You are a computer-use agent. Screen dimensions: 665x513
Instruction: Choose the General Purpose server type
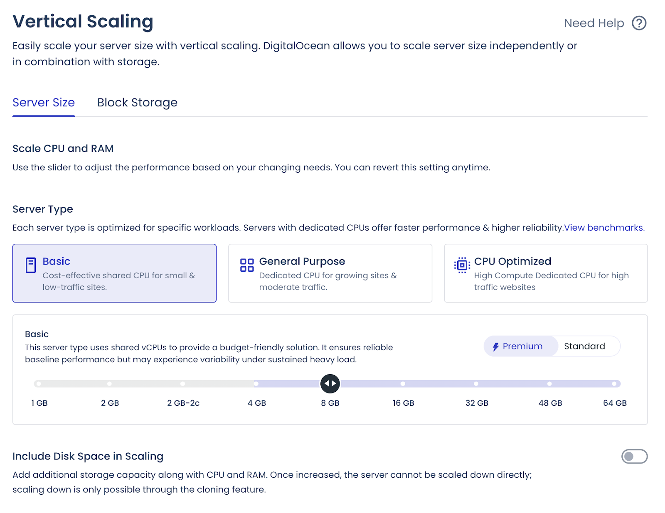[x=330, y=273]
